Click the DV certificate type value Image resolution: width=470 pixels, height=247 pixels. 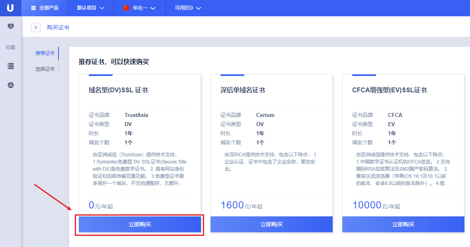pyautogui.click(x=128, y=124)
